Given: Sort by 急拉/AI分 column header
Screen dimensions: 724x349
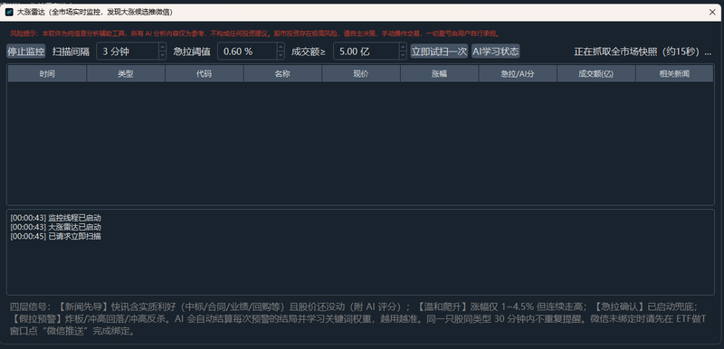Looking at the screenshot, I should pyautogui.click(x=518, y=73).
